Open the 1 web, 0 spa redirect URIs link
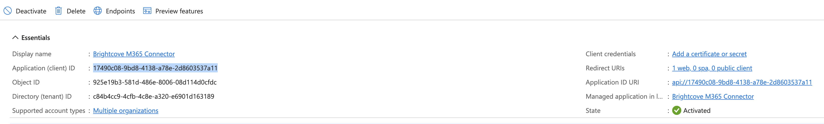 pos(712,68)
